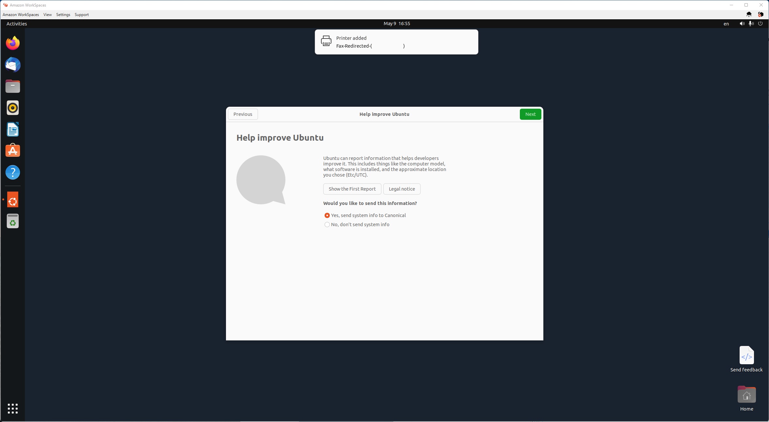The width and height of the screenshot is (769, 422).
Task: Open the Legal notice button
Action: (402, 189)
